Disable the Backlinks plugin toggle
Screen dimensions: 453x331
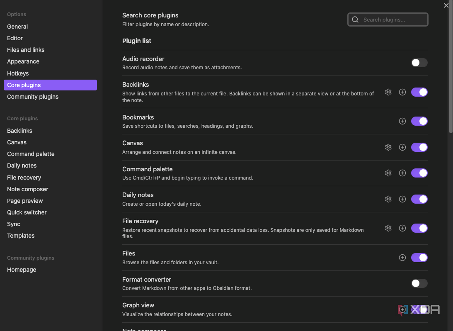pos(419,92)
